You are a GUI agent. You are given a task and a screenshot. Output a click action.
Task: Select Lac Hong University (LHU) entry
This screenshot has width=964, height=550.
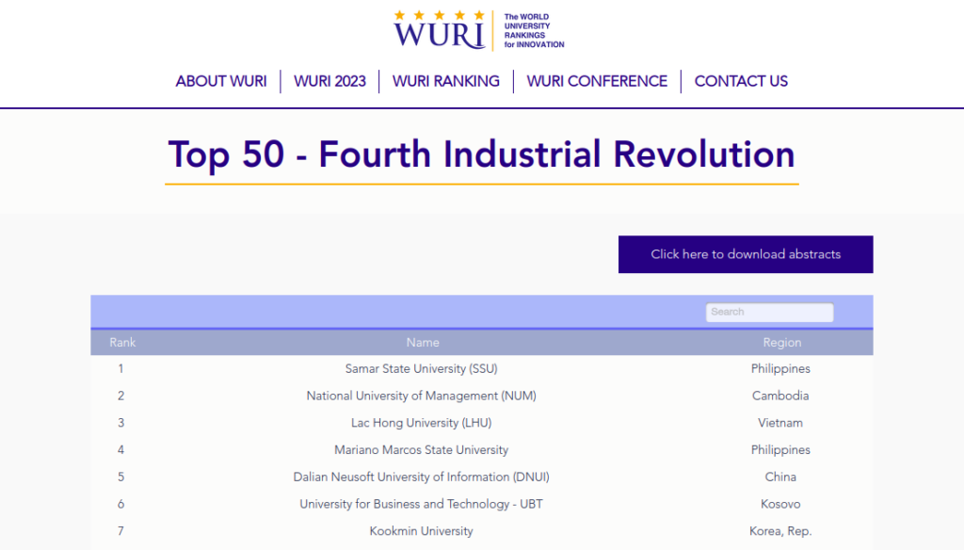421,423
